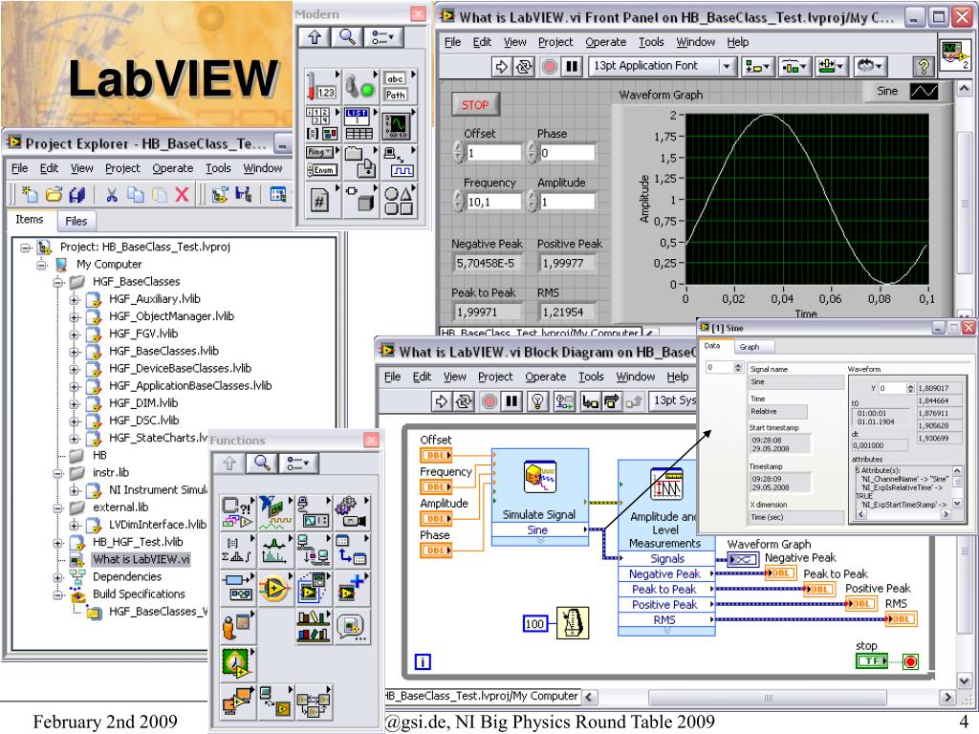Click Front Panel vertical scrollbar thumb
Viewport: 979px width, 734px height.
964,203
